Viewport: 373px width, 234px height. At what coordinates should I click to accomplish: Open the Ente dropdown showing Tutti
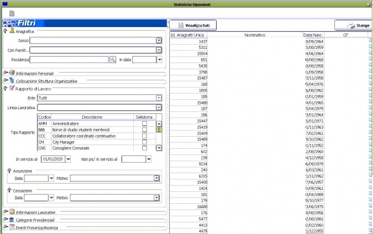[158, 98]
